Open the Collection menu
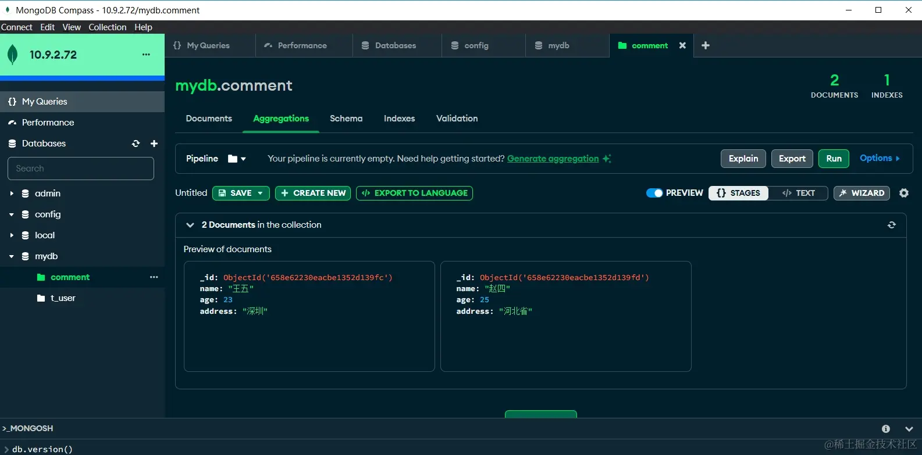 pos(107,27)
